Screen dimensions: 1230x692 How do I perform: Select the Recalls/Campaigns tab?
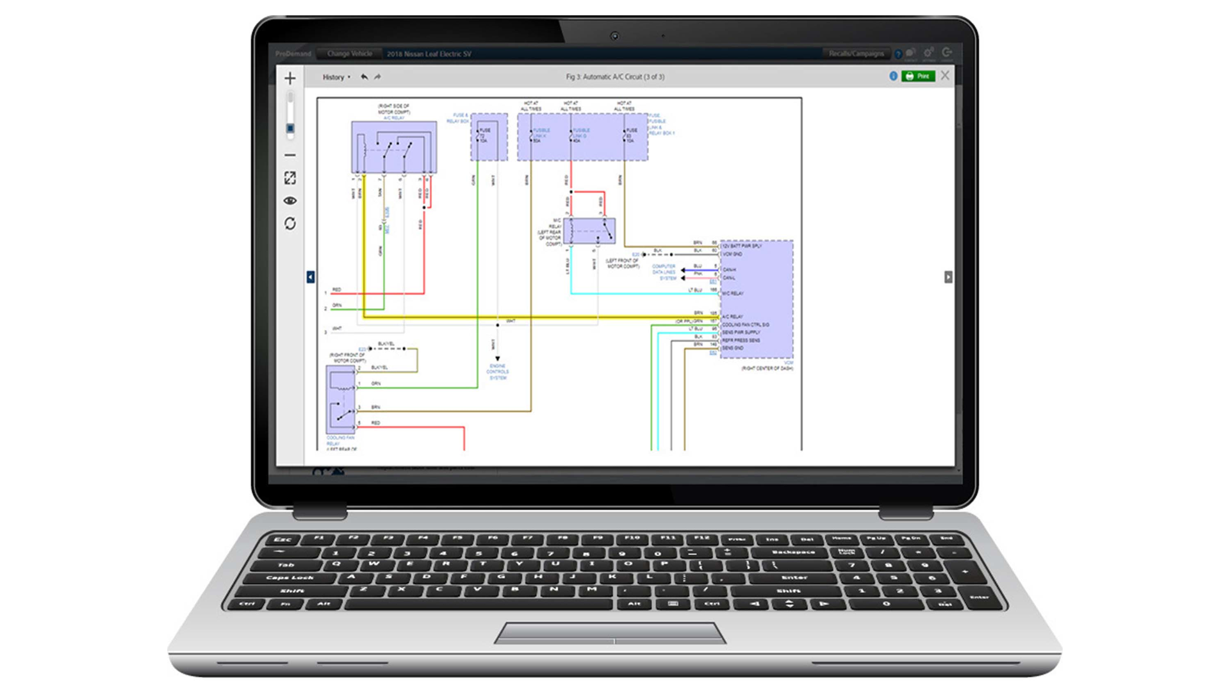857,54
